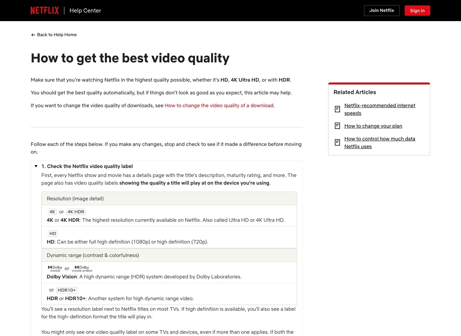Click the document icon beside Netflix-recommended internet speeds

[337, 109]
